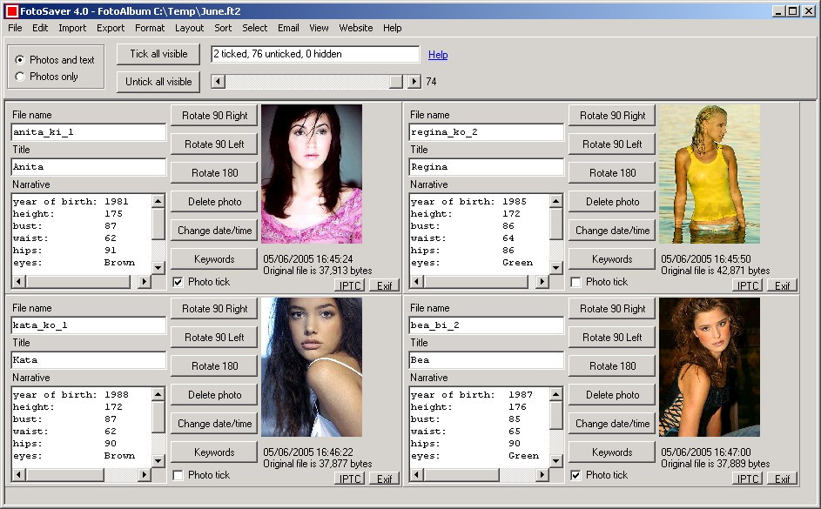Toggle Photo tick for regina_ko_2
Image resolution: width=821 pixels, height=509 pixels.
[x=576, y=282]
